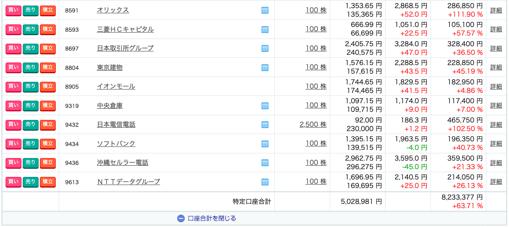Click 買い for NTTデータグループ
The image size is (509, 227).
pyautogui.click(x=13, y=182)
